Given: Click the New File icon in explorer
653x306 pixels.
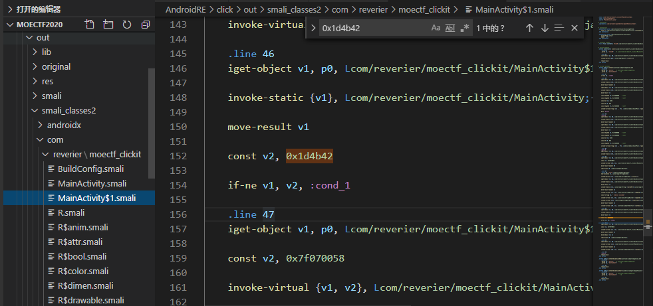Looking at the screenshot, I should pyautogui.click(x=90, y=25).
